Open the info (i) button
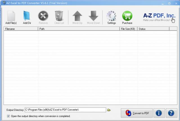This screenshot has width=180, height=121. pos(159,113)
